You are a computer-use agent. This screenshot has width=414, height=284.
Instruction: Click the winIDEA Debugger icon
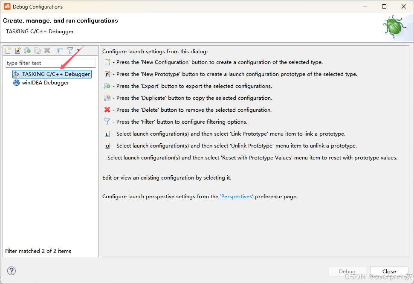click(x=16, y=83)
